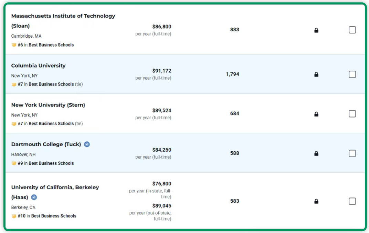This screenshot has height=233, width=369.
Task: Click the verified badge beside Berkeley (Haas)
Action: [34, 197]
